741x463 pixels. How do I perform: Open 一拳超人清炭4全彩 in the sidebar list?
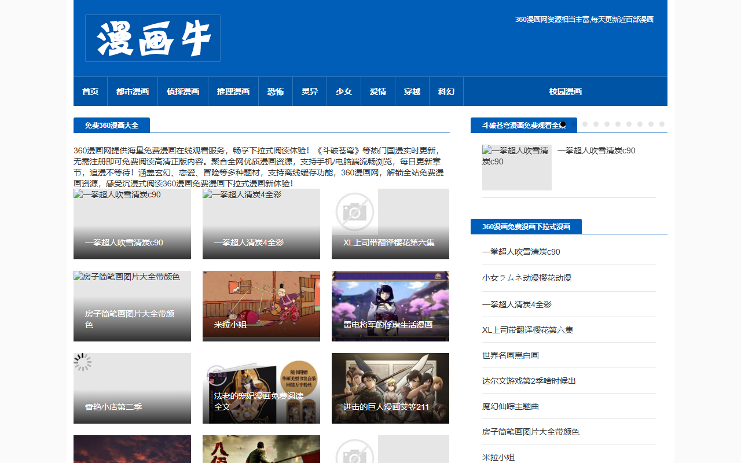(x=517, y=304)
